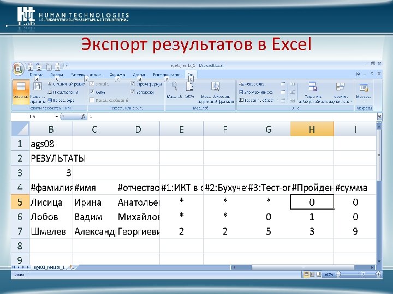Select cell containing 'Шмелев'
Viewport: 393px width, 294px height.
[x=51, y=231]
